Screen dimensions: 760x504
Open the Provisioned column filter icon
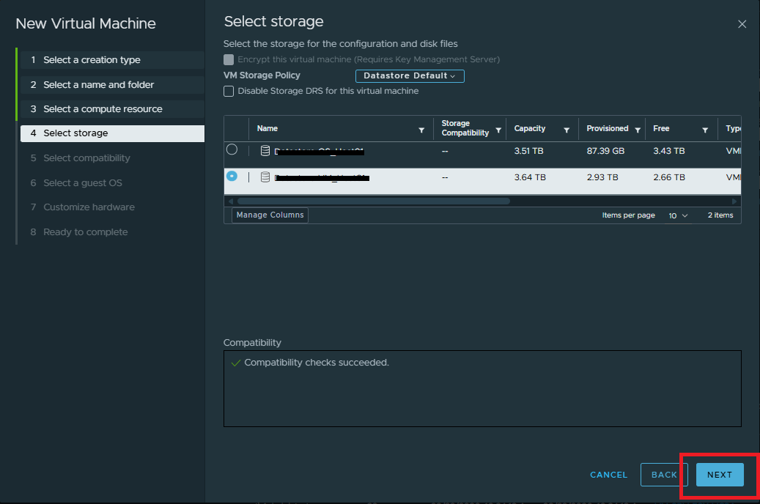click(638, 130)
